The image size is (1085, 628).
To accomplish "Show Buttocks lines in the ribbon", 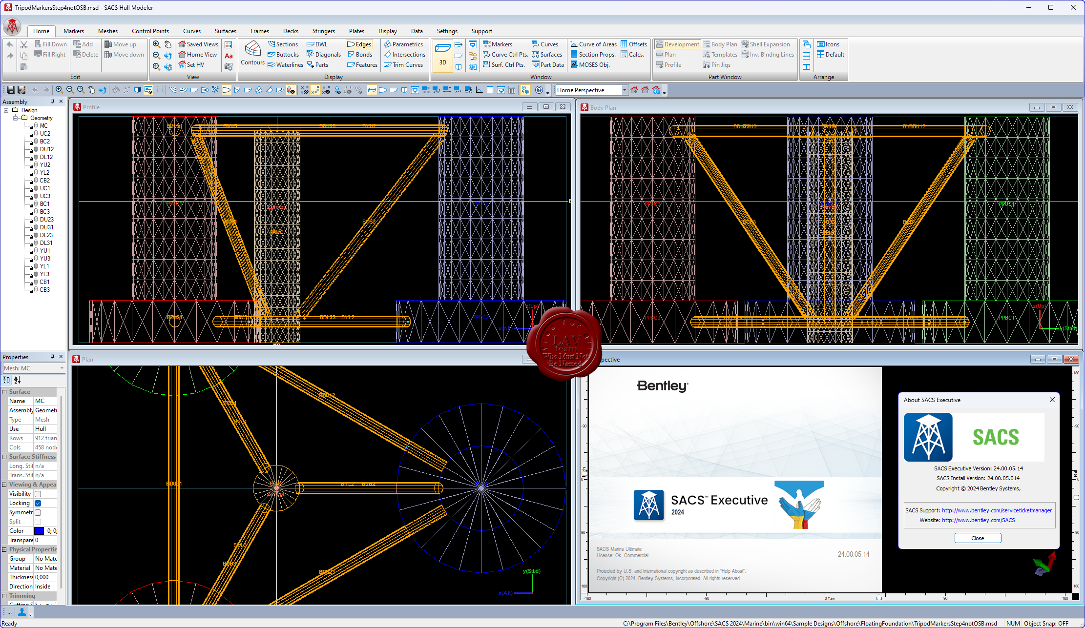I will pos(283,54).
